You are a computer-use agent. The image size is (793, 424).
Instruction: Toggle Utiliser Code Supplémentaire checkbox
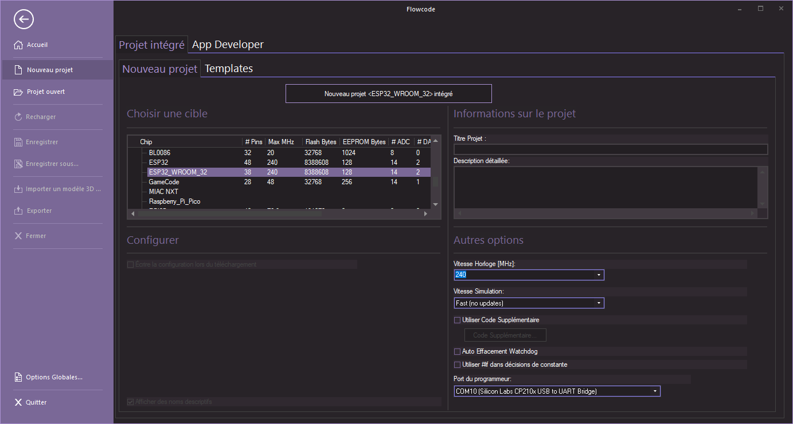(x=457, y=320)
